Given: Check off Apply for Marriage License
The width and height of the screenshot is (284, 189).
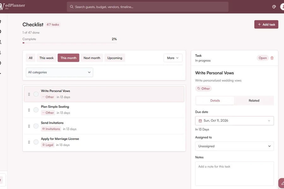Looking at the screenshot, I should (x=36, y=142).
